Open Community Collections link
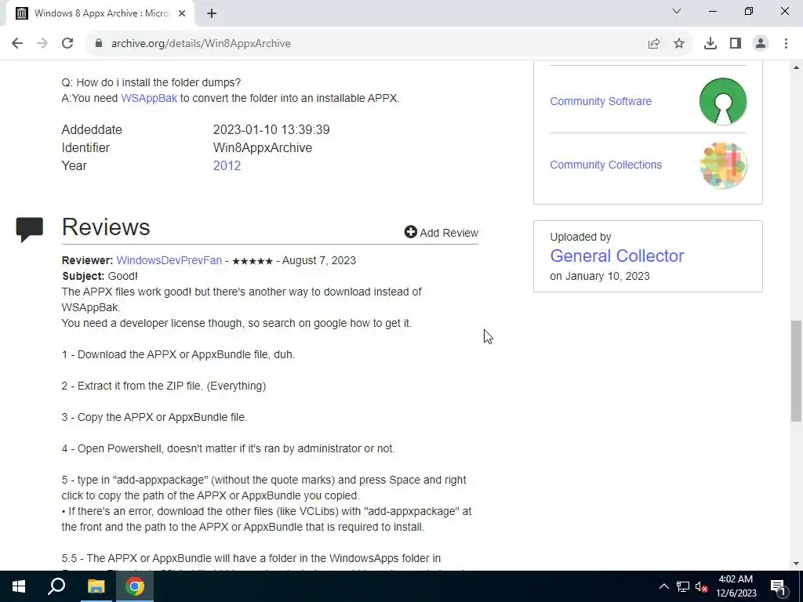Image resolution: width=803 pixels, height=602 pixels. click(606, 165)
